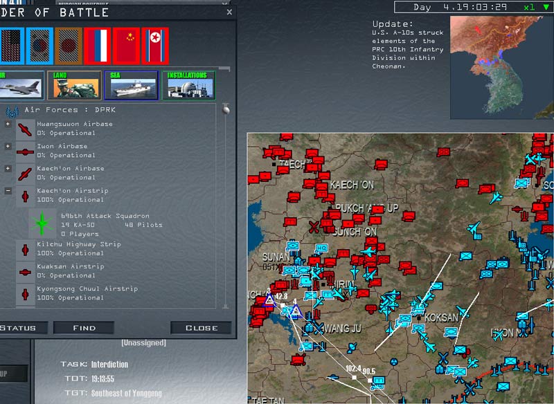Switch to the Installations tab

pos(188,85)
